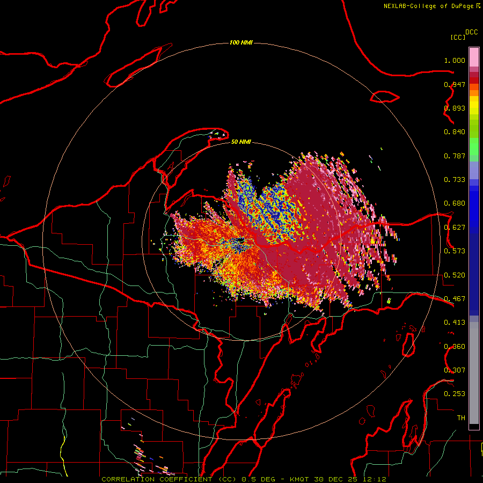Image resolution: width=483 pixels, height=483 pixels.
Task: Select the bright green segment of color scale
Action: tap(474, 147)
